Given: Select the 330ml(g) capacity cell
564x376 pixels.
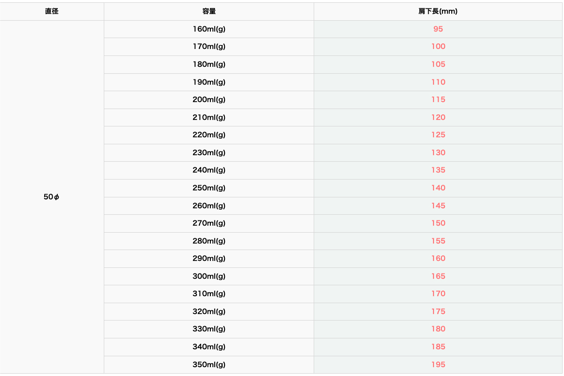Looking at the screenshot, I should 209,329.
